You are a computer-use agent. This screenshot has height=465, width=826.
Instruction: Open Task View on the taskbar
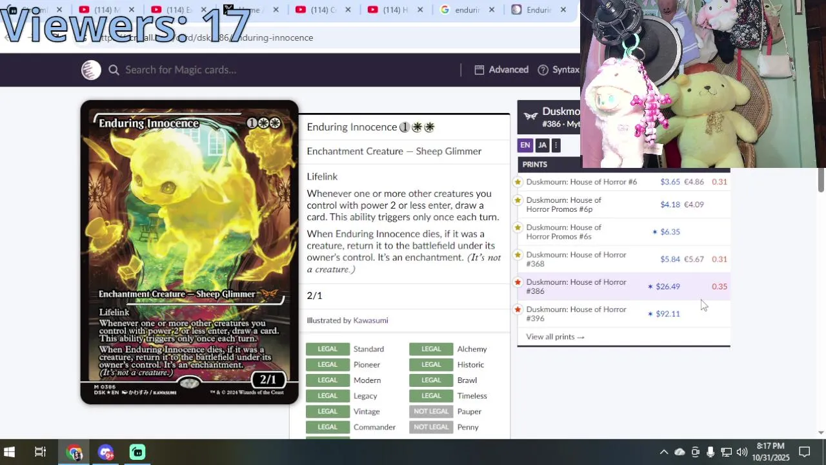pos(40,452)
